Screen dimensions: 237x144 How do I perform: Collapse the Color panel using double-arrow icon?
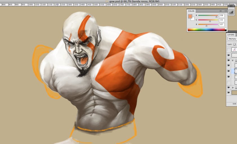[221, 11]
